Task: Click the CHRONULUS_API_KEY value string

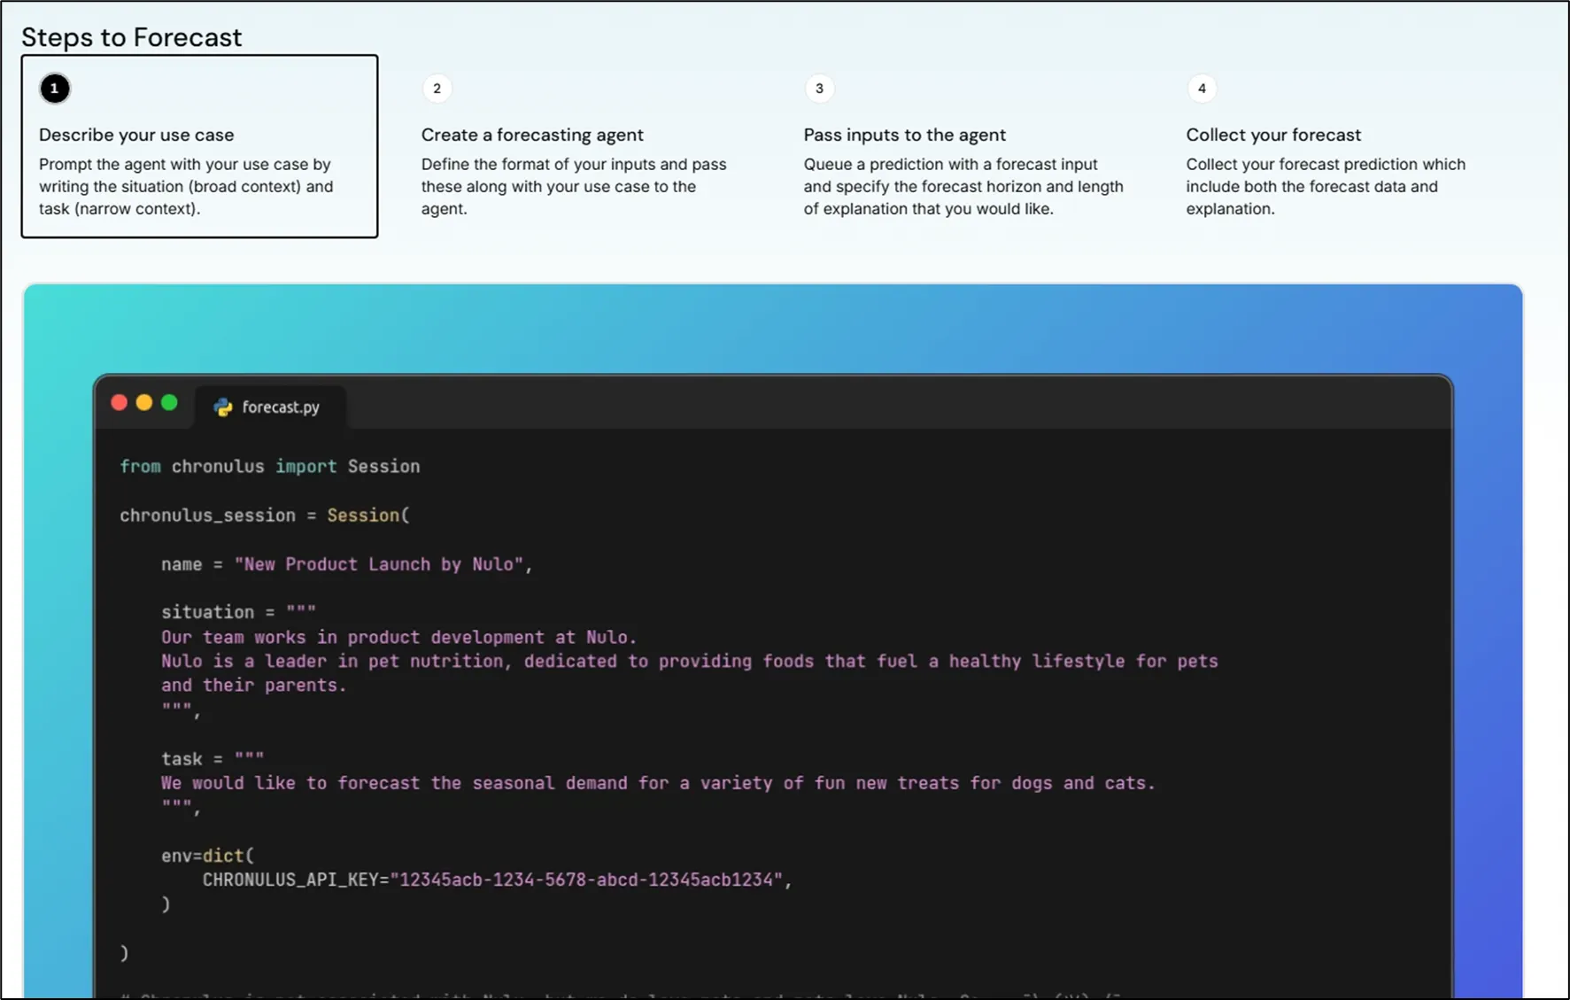Action: pos(591,880)
